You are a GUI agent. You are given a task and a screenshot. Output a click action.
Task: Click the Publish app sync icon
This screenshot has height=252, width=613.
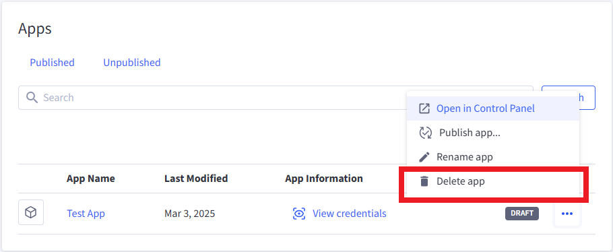point(425,133)
